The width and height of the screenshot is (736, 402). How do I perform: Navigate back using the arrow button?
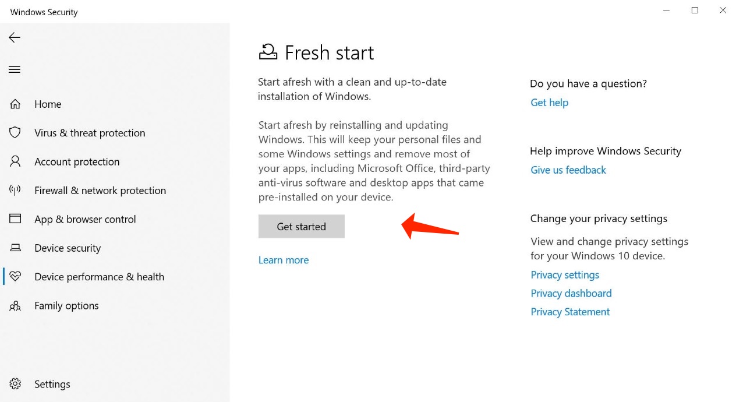click(14, 37)
